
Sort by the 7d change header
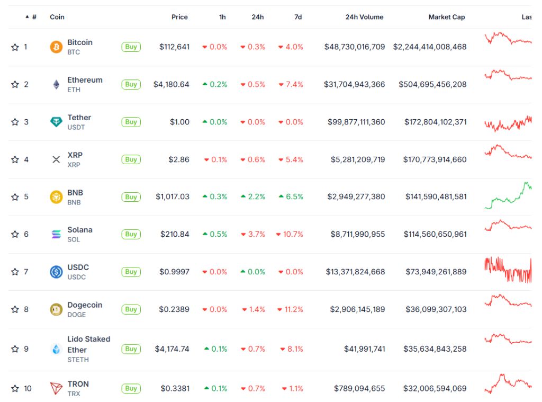(x=298, y=17)
